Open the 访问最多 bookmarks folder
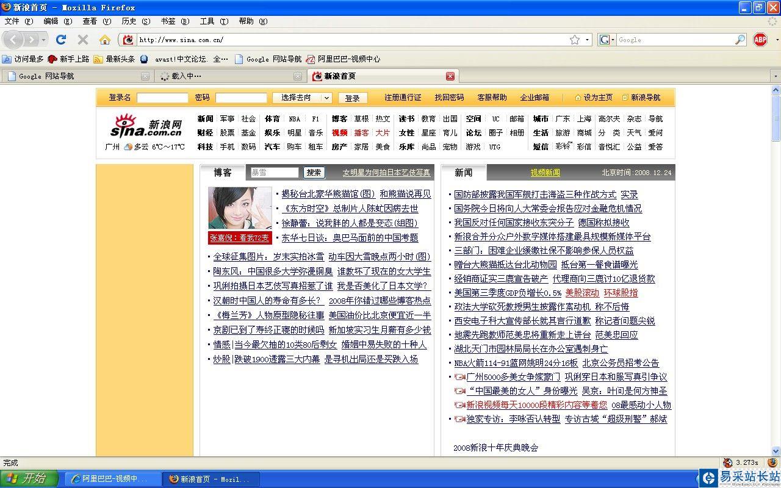The width and height of the screenshot is (781, 488). point(23,59)
